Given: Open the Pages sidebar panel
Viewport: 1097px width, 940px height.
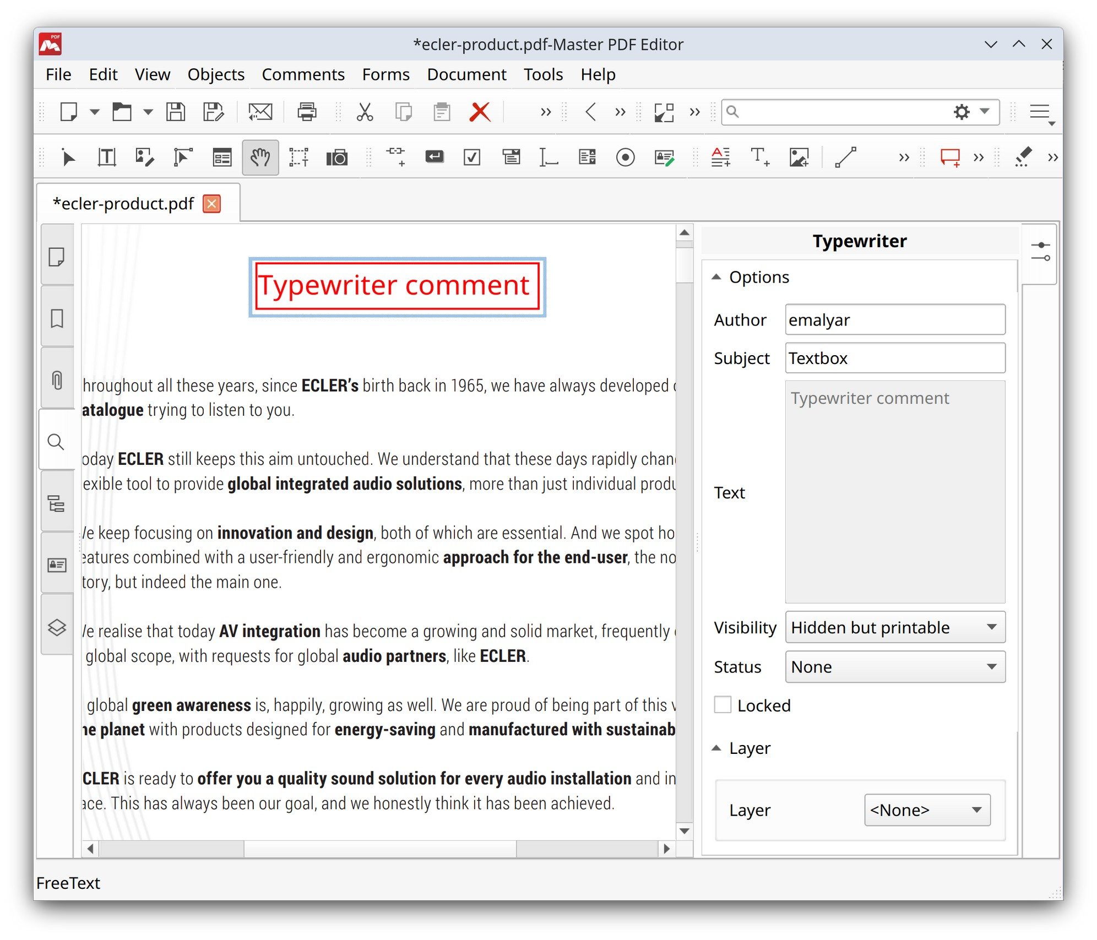Looking at the screenshot, I should (x=57, y=257).
